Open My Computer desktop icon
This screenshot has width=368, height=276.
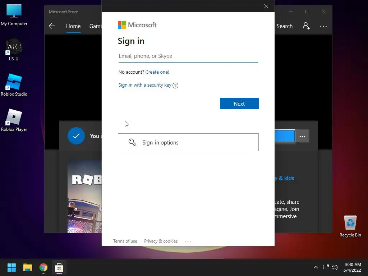click(x=14, y=15)
